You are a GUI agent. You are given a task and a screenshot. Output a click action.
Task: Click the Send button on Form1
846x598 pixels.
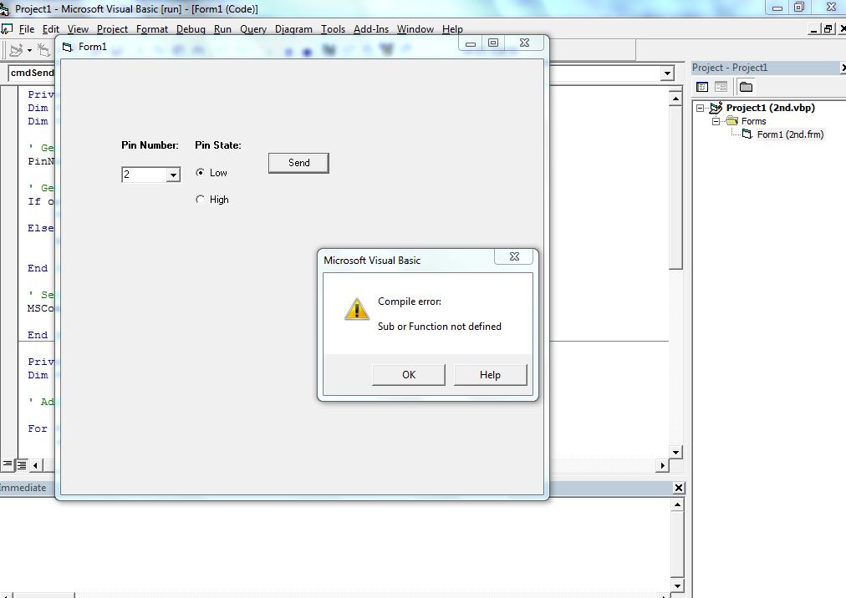(298, 163)
